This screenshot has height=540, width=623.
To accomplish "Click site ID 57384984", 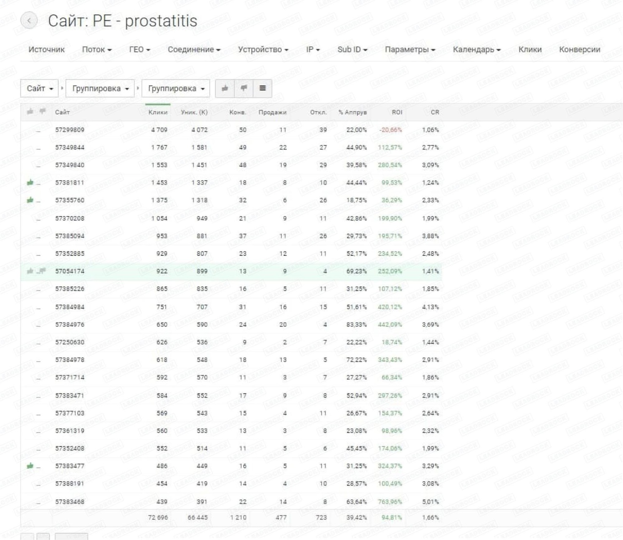I will (x=70, y=307).
